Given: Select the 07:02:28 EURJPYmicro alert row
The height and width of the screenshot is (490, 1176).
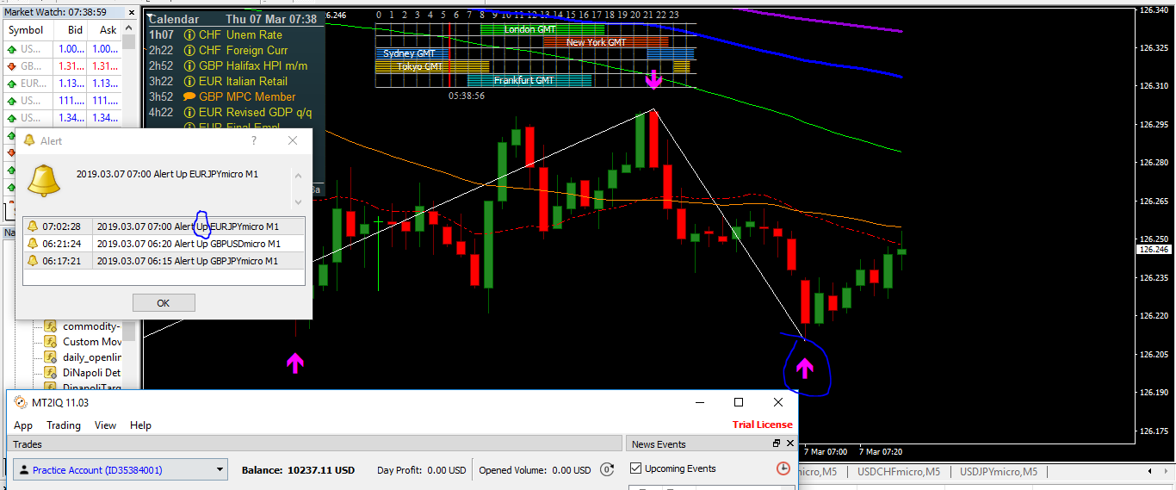Looking at the screenshot, I should click(164, 226).
